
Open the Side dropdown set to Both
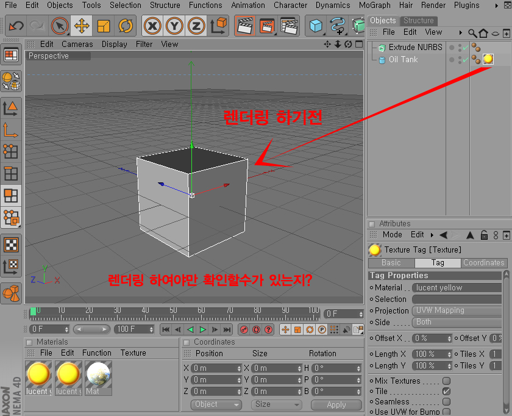(457, 322)
